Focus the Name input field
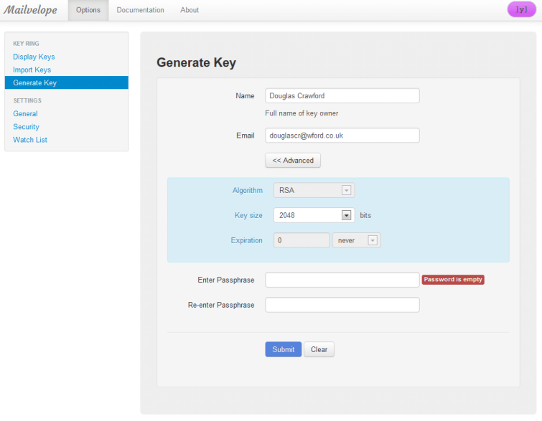 tap(342, 95)
